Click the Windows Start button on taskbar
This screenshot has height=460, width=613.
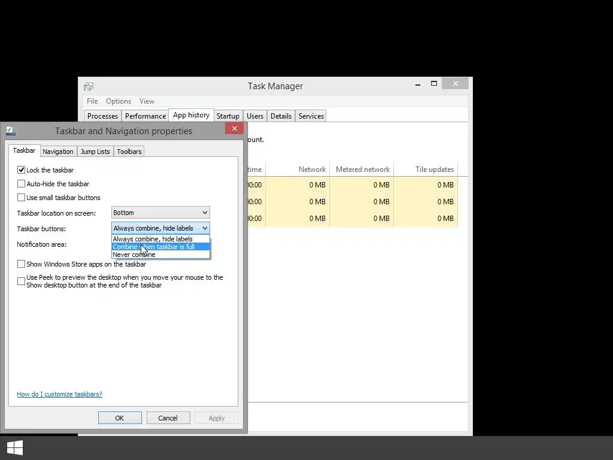(15, 448)
